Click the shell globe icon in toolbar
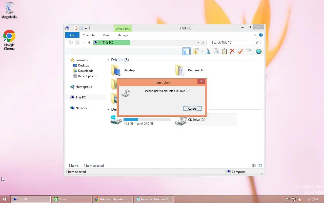The image size is (324, 203). [x=258, y=52]
